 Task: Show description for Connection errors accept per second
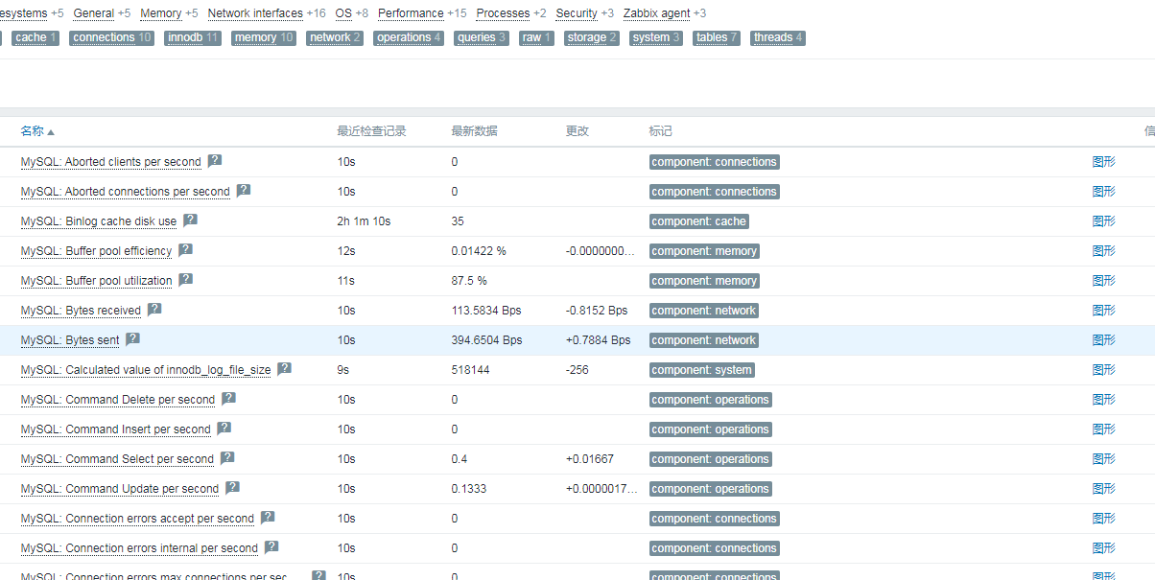click(x=268, y=518)
